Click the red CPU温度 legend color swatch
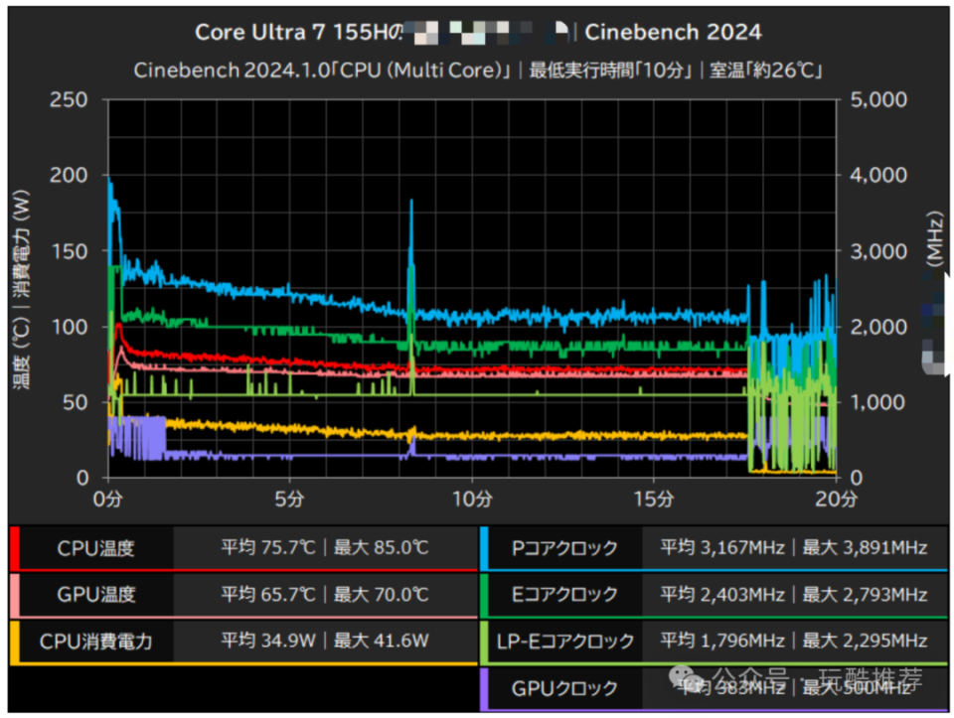The image size is (954, 718). (15, 548)
